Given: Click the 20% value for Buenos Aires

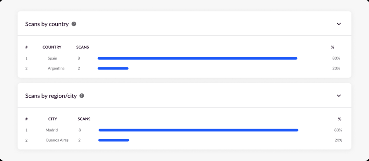Looking at the screenshot, I should coord(338,140).
